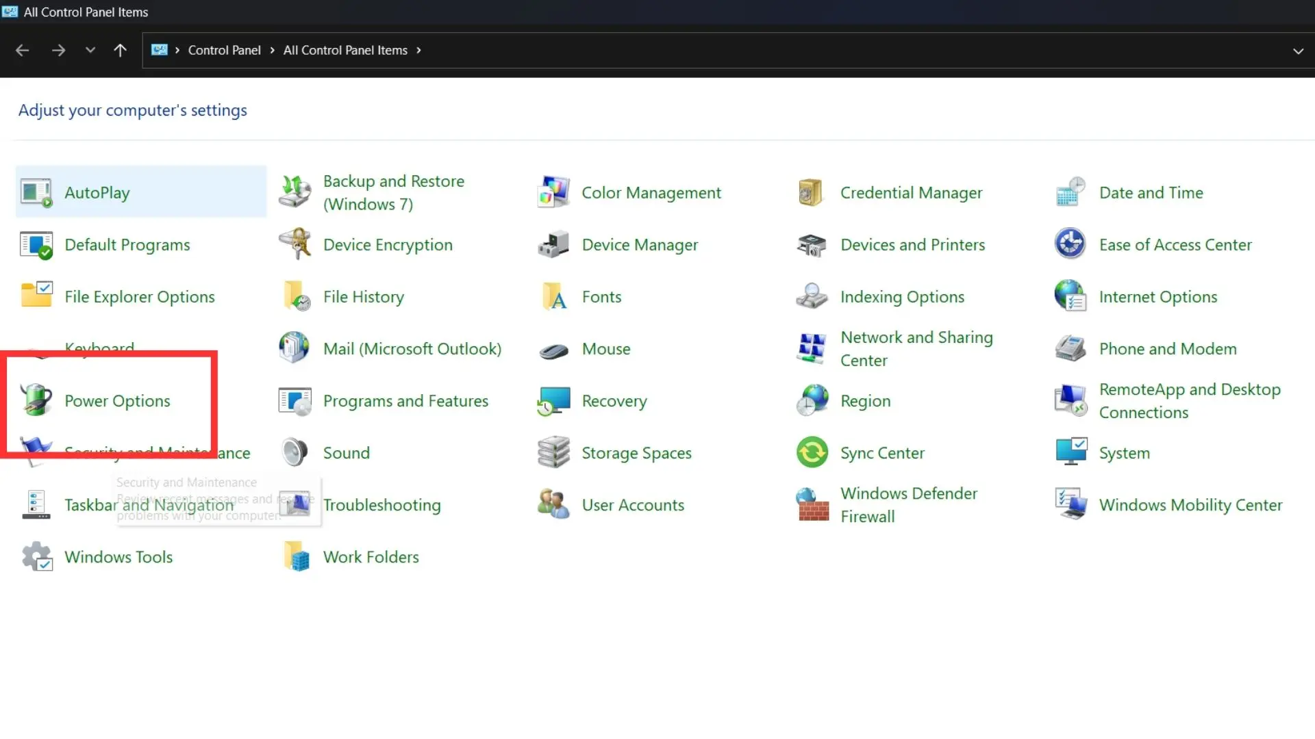Click the Sound speaker icon
1315x739 pixels.
[295, 452]
